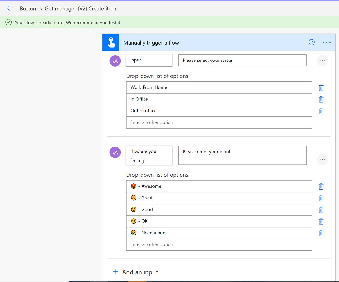
Task: Delete the Great option
Action: tap(321, 198)
